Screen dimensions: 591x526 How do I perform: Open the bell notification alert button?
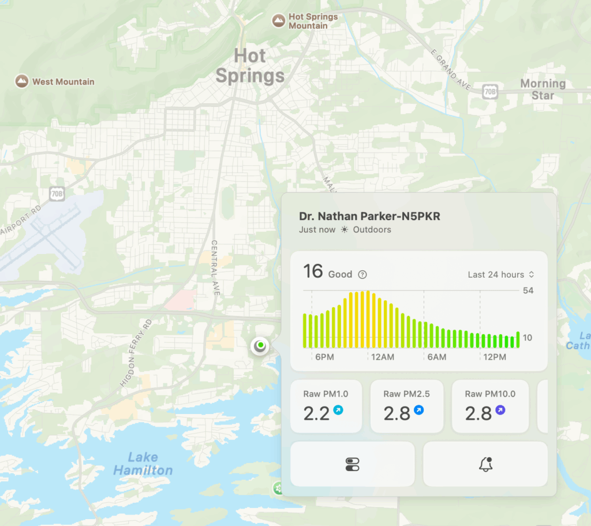click(485, 464)
